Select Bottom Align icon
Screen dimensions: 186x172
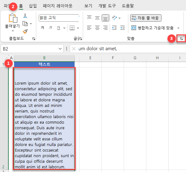(x=105, y=18)
